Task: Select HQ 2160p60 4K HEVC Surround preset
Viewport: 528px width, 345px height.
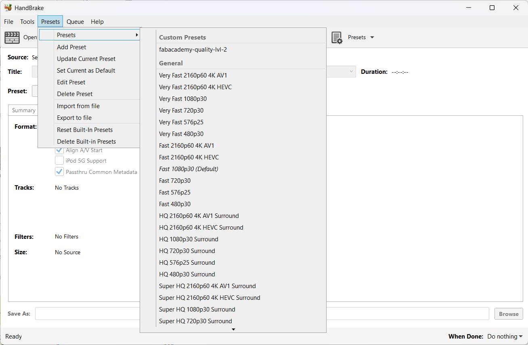Action: click(x=233, y=228)
